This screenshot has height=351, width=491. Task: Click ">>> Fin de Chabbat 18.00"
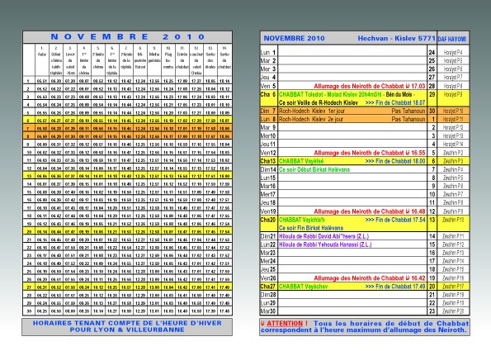tap(395, 161)
